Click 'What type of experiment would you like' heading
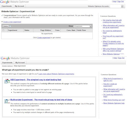This screenshot has height=119, width=127. point(25,70)
